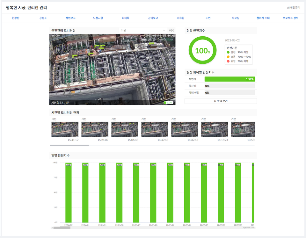Click the AI 안전관리 link
The image size is (306, 238).
[x=294, y=8]
